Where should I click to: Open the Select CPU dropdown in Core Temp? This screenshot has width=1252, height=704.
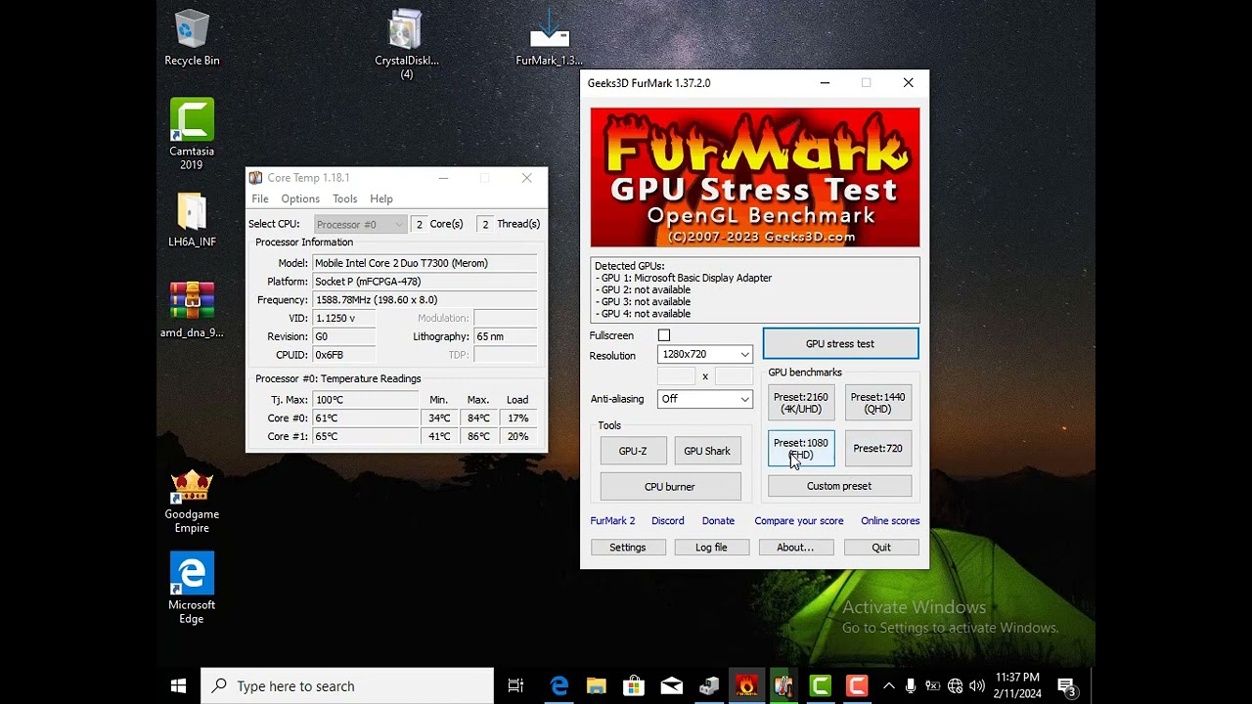tap(360, 224)
